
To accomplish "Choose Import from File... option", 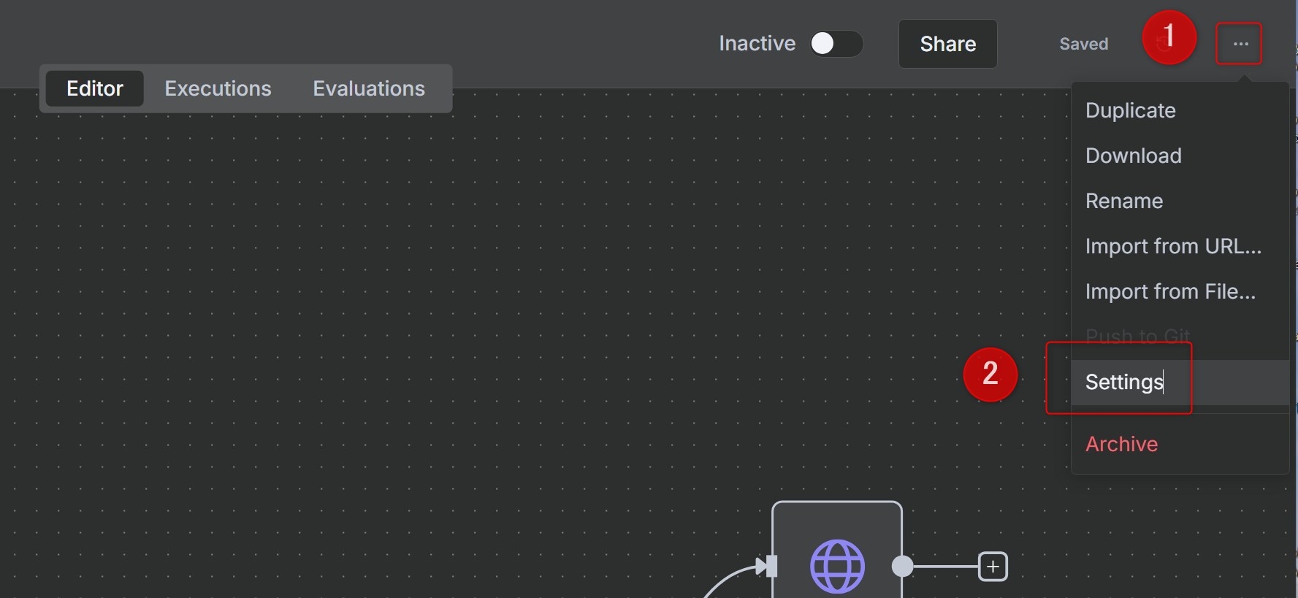I will [1169, 291].
